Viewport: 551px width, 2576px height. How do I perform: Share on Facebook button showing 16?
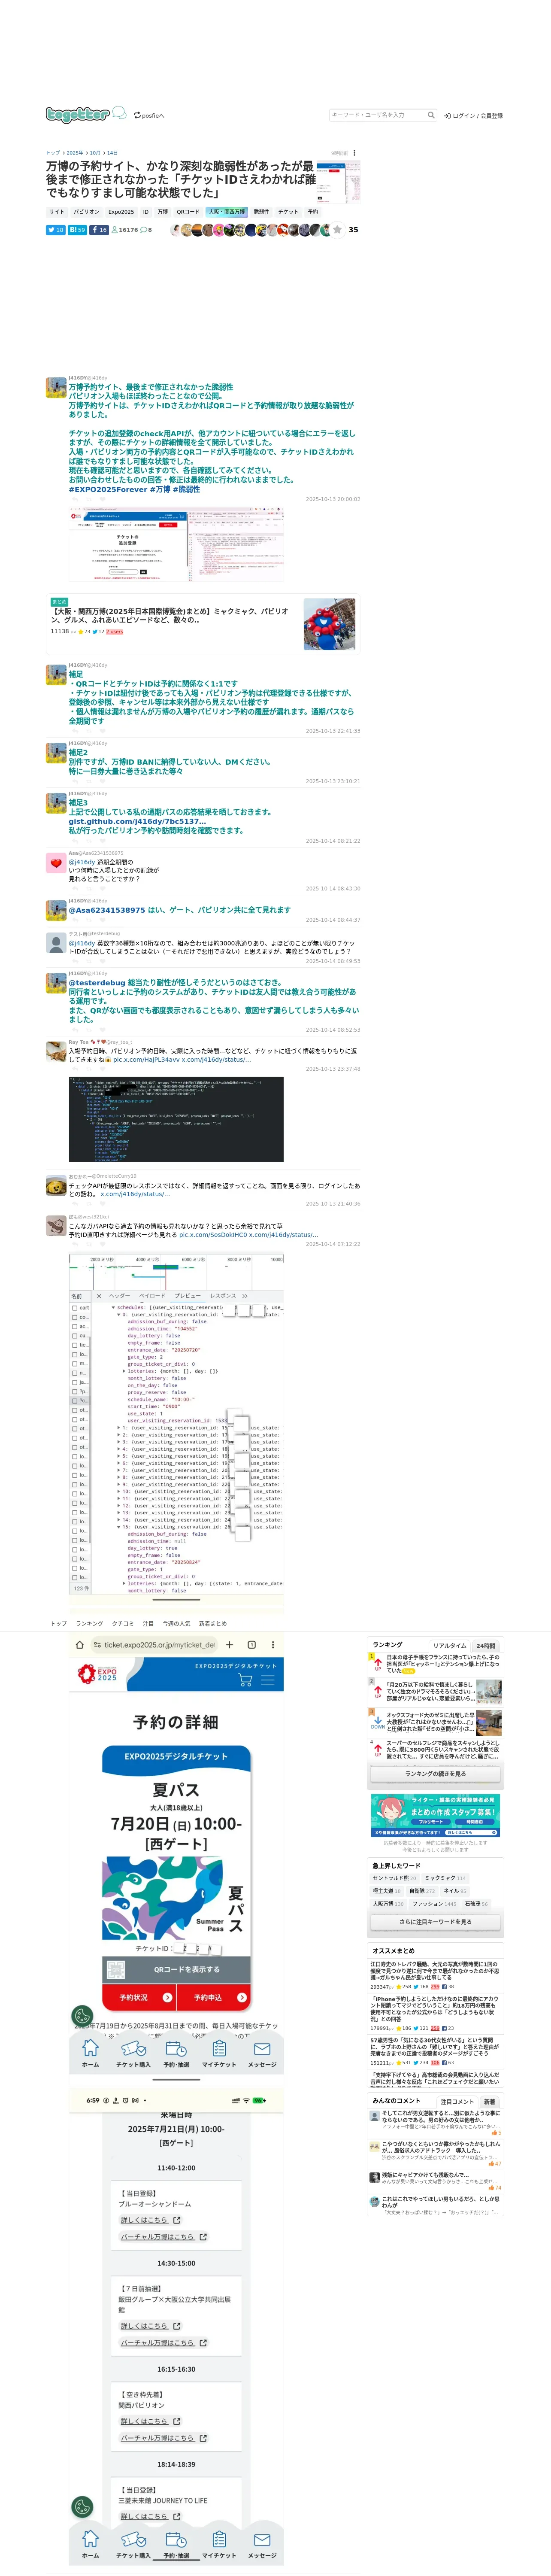tap(99, 230)
